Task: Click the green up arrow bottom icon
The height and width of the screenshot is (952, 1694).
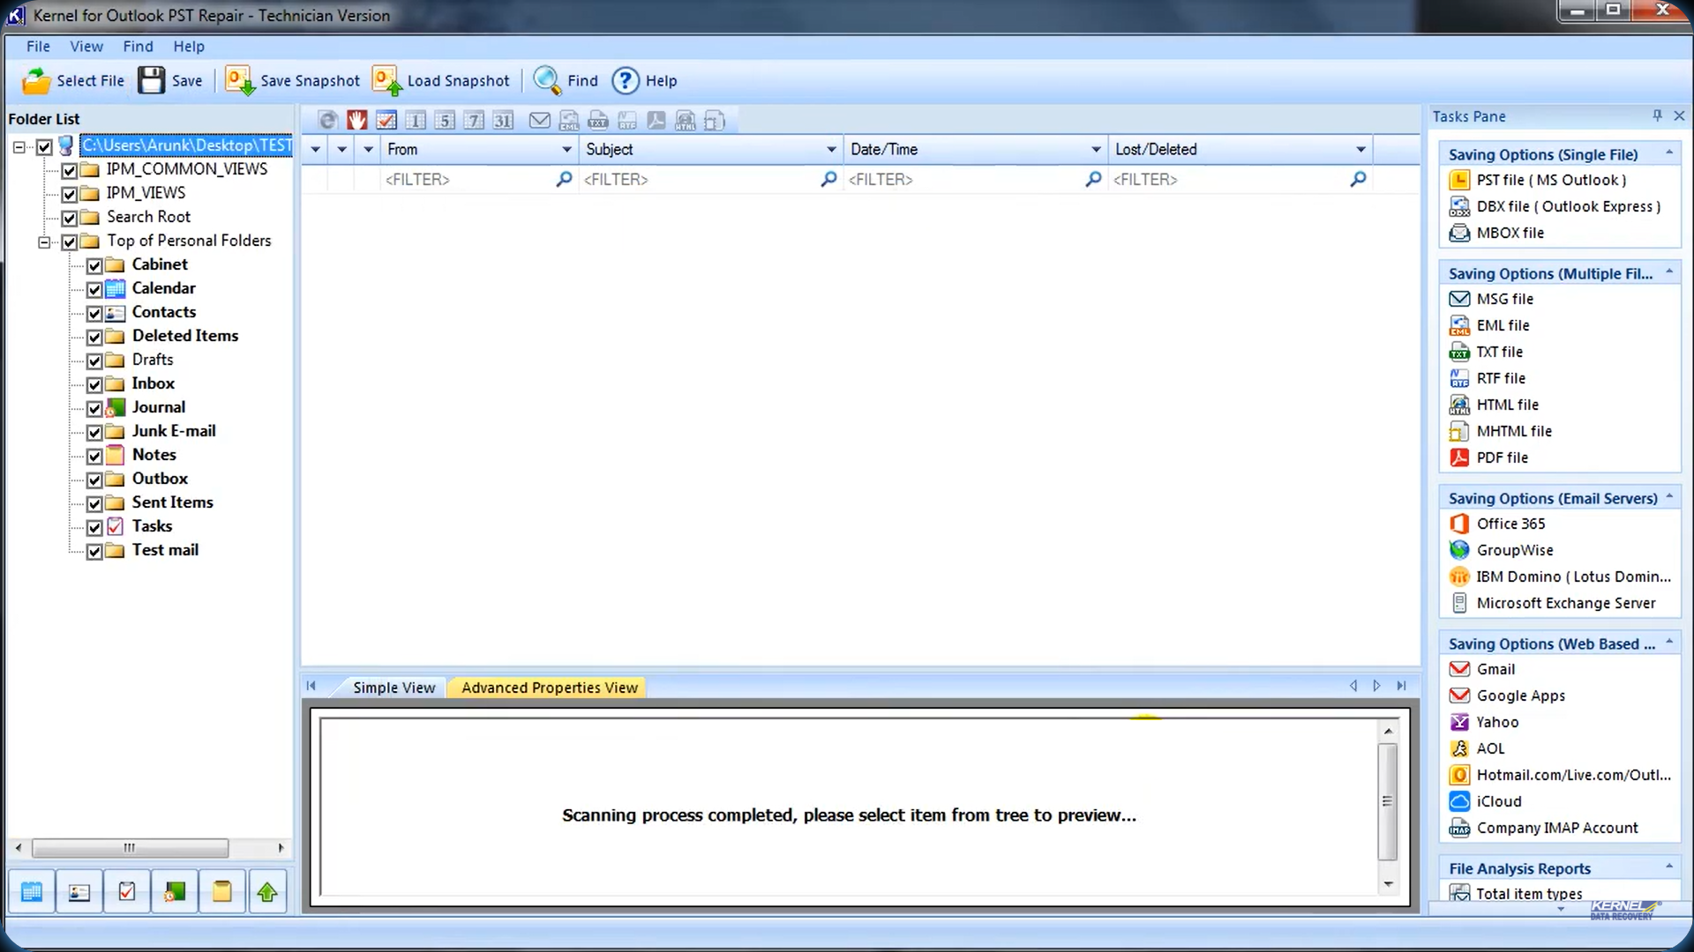Action: (x=267, y=892)
